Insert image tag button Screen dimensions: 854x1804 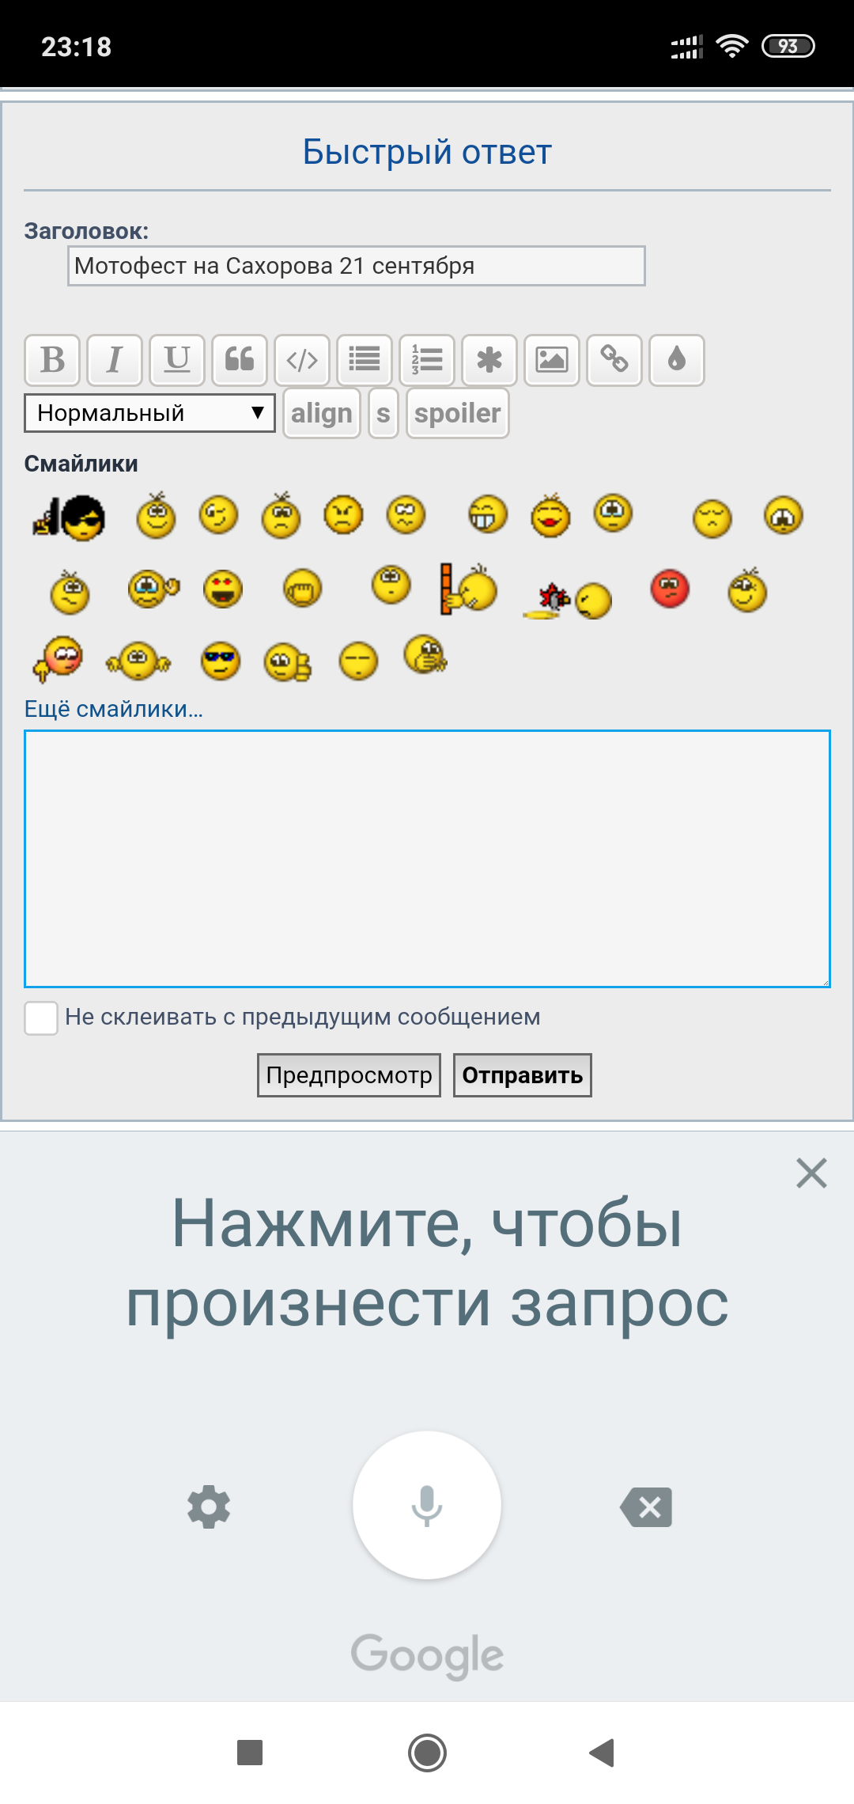point(552,360)
